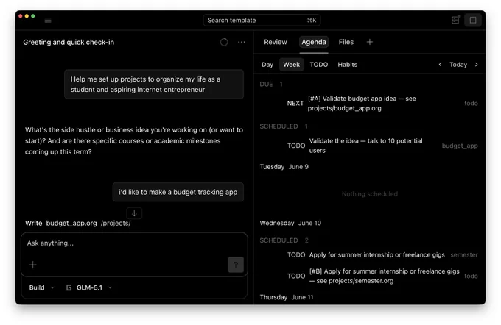
Task: Click the semester tag label
Action: pos(464,255)
